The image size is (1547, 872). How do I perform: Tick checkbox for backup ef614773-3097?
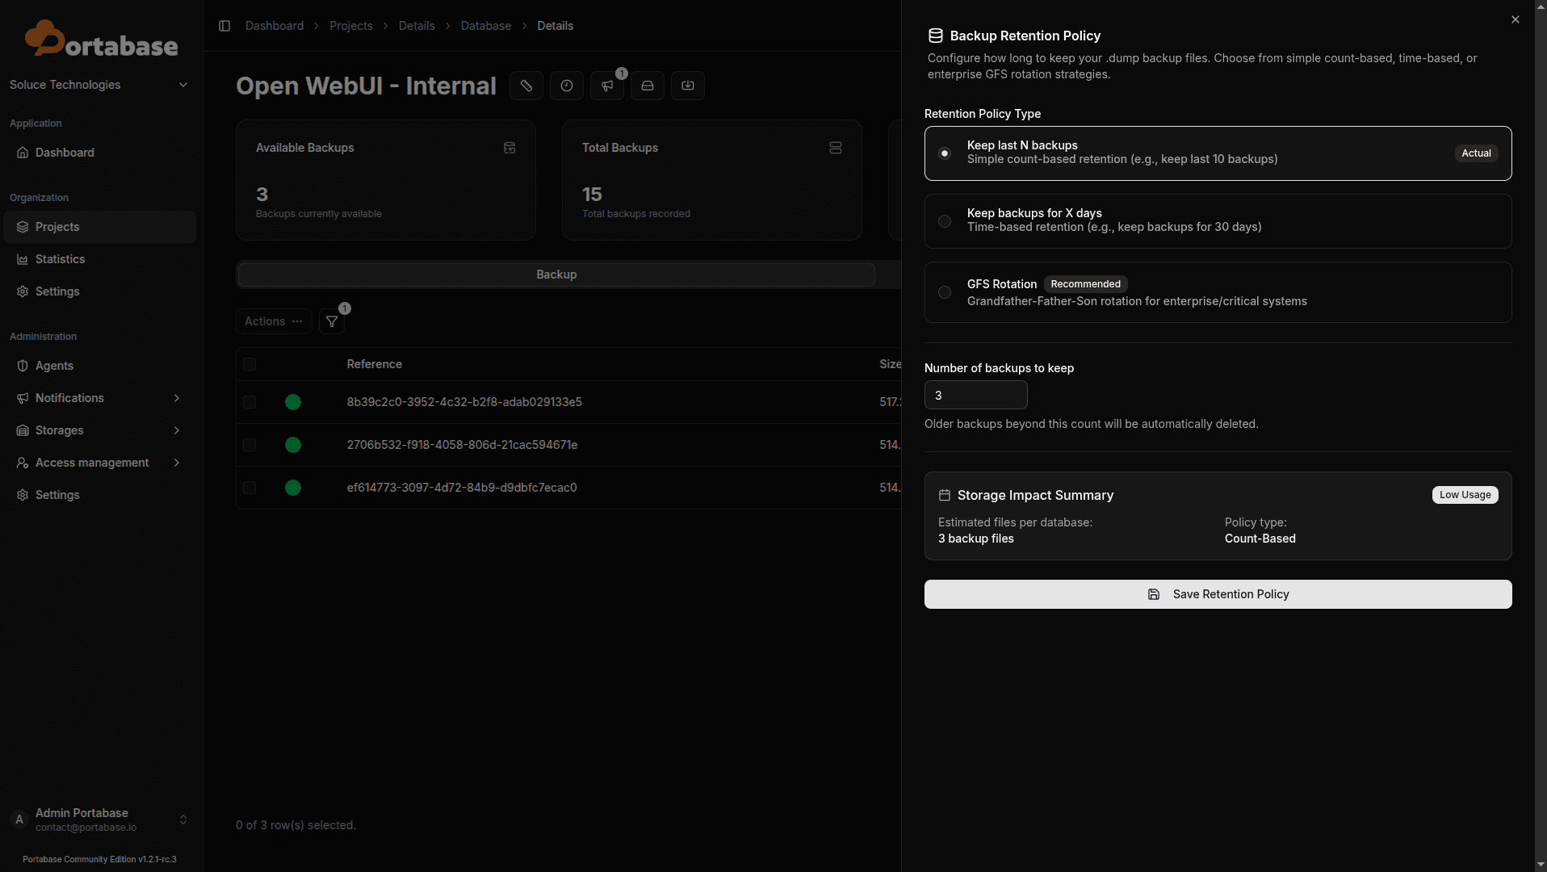249,488
